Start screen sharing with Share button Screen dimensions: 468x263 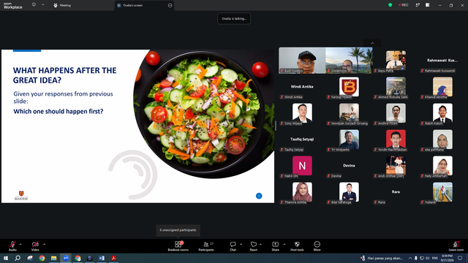point(275,246)
